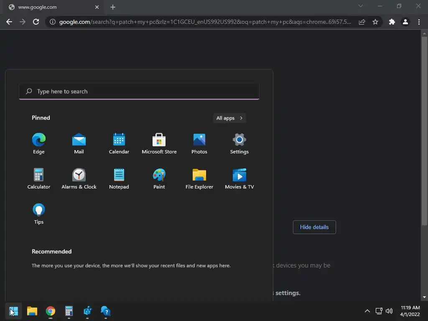This screenshot has height=321, width=428.
Task: Open tab search chevron in Chrome
Action: coord(361,6)
